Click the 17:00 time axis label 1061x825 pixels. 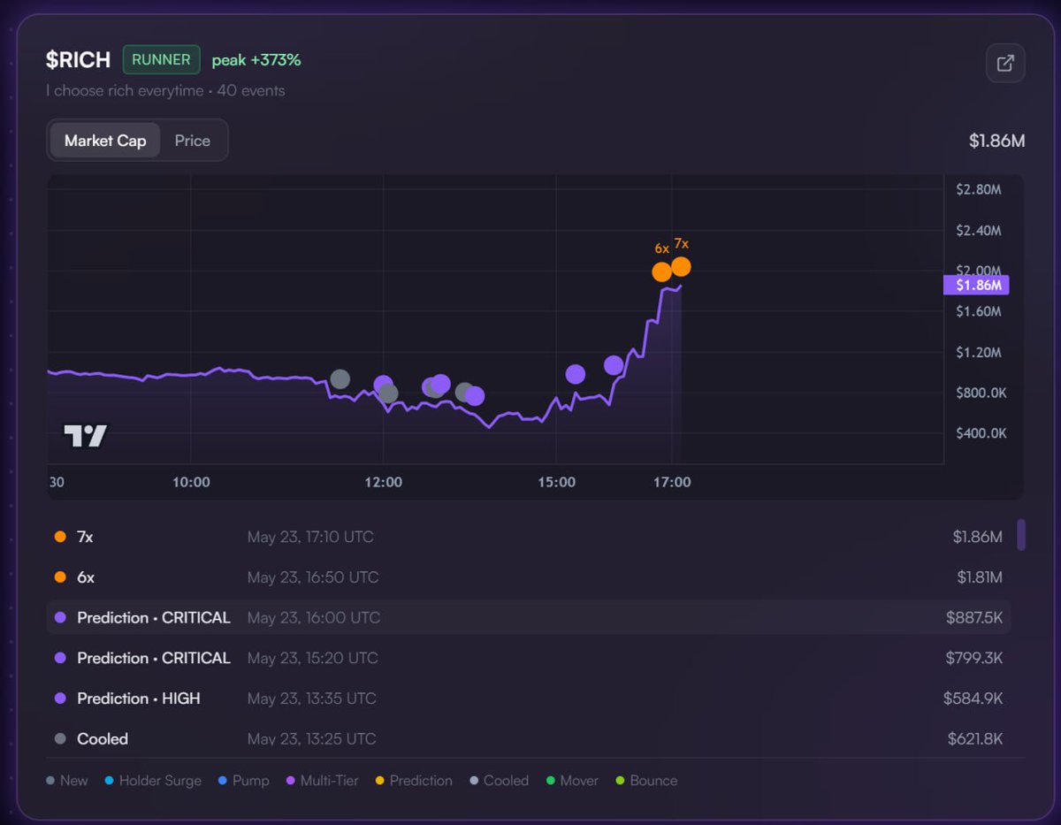tap(672, 482)
